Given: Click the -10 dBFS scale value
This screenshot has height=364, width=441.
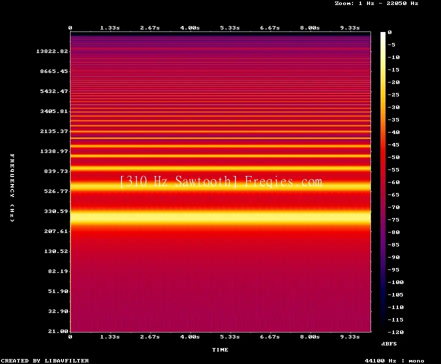Looking at the screenshot, I should pos(393,57).
